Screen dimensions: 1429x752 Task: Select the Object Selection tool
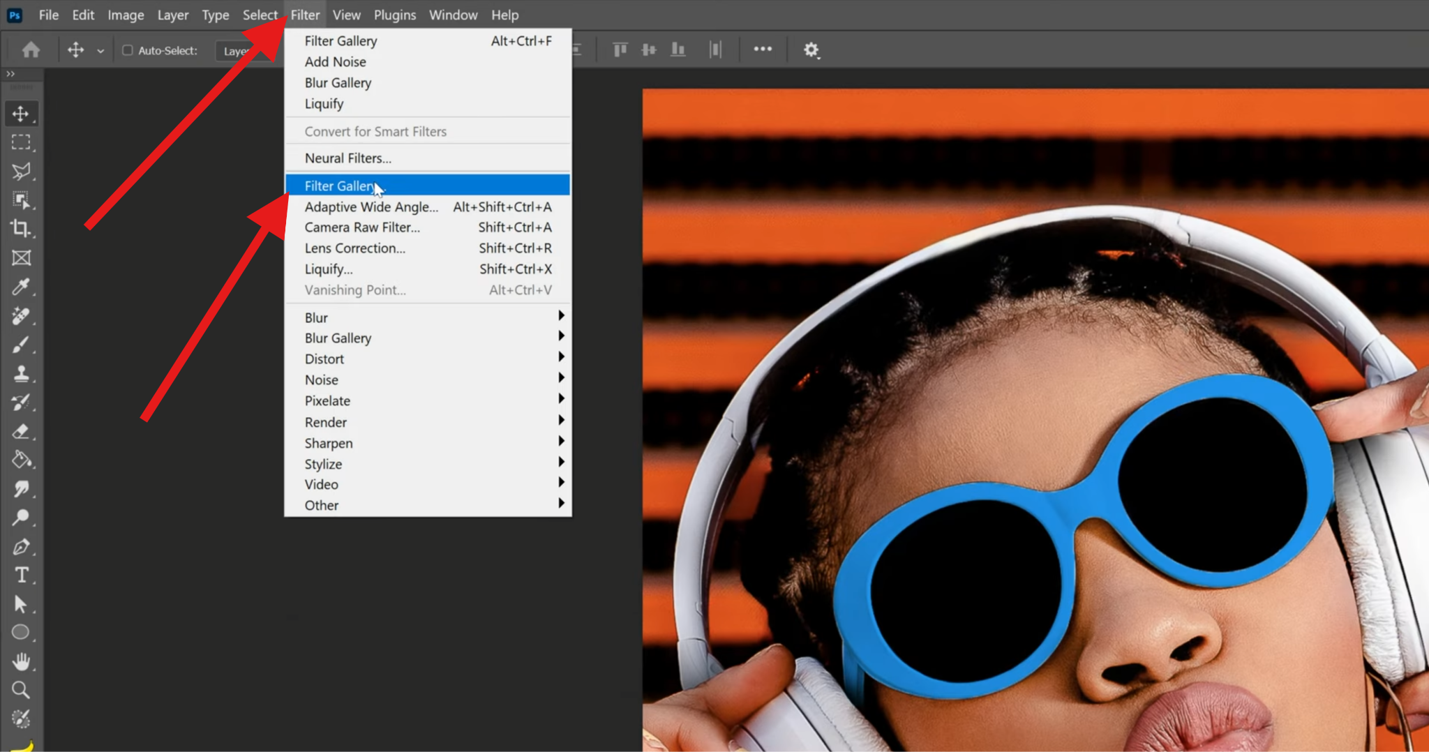[x=21, y=200]
